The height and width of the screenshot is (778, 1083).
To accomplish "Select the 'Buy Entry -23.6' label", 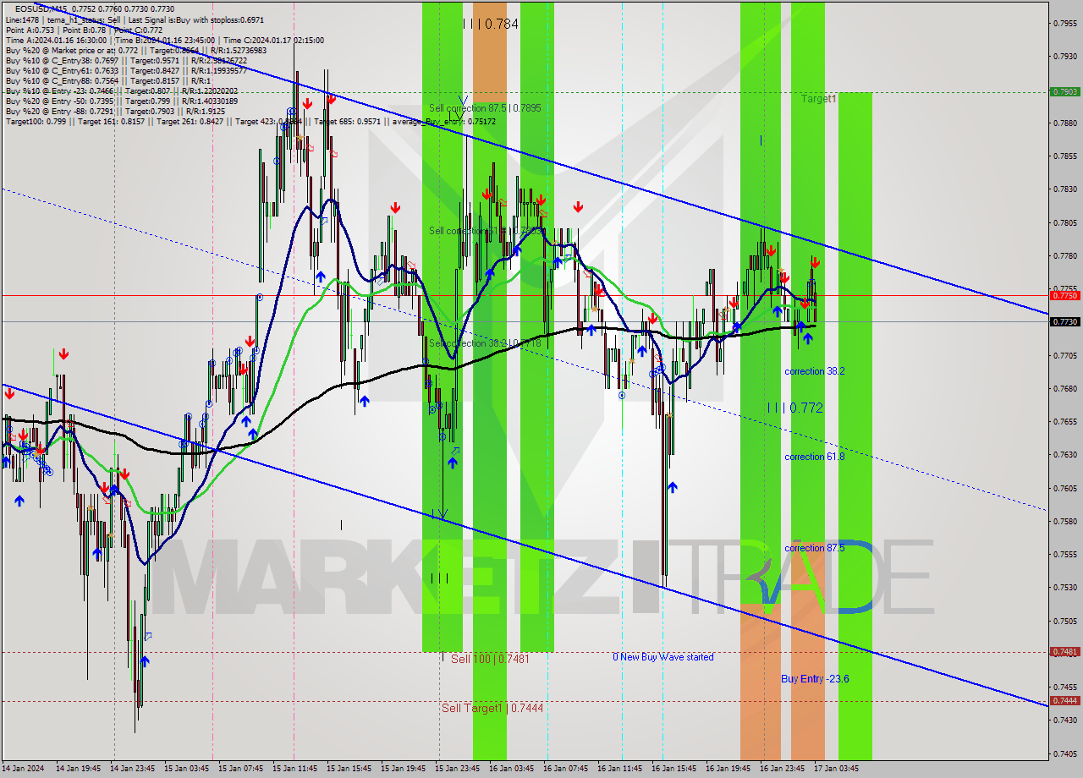I will tap(815, 679).
